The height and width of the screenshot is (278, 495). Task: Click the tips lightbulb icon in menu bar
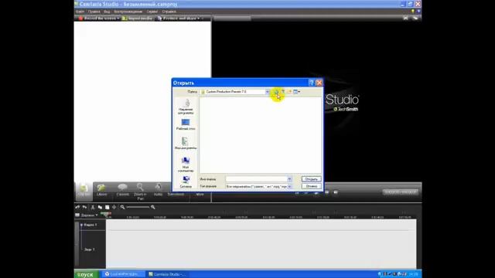(412, 12)
